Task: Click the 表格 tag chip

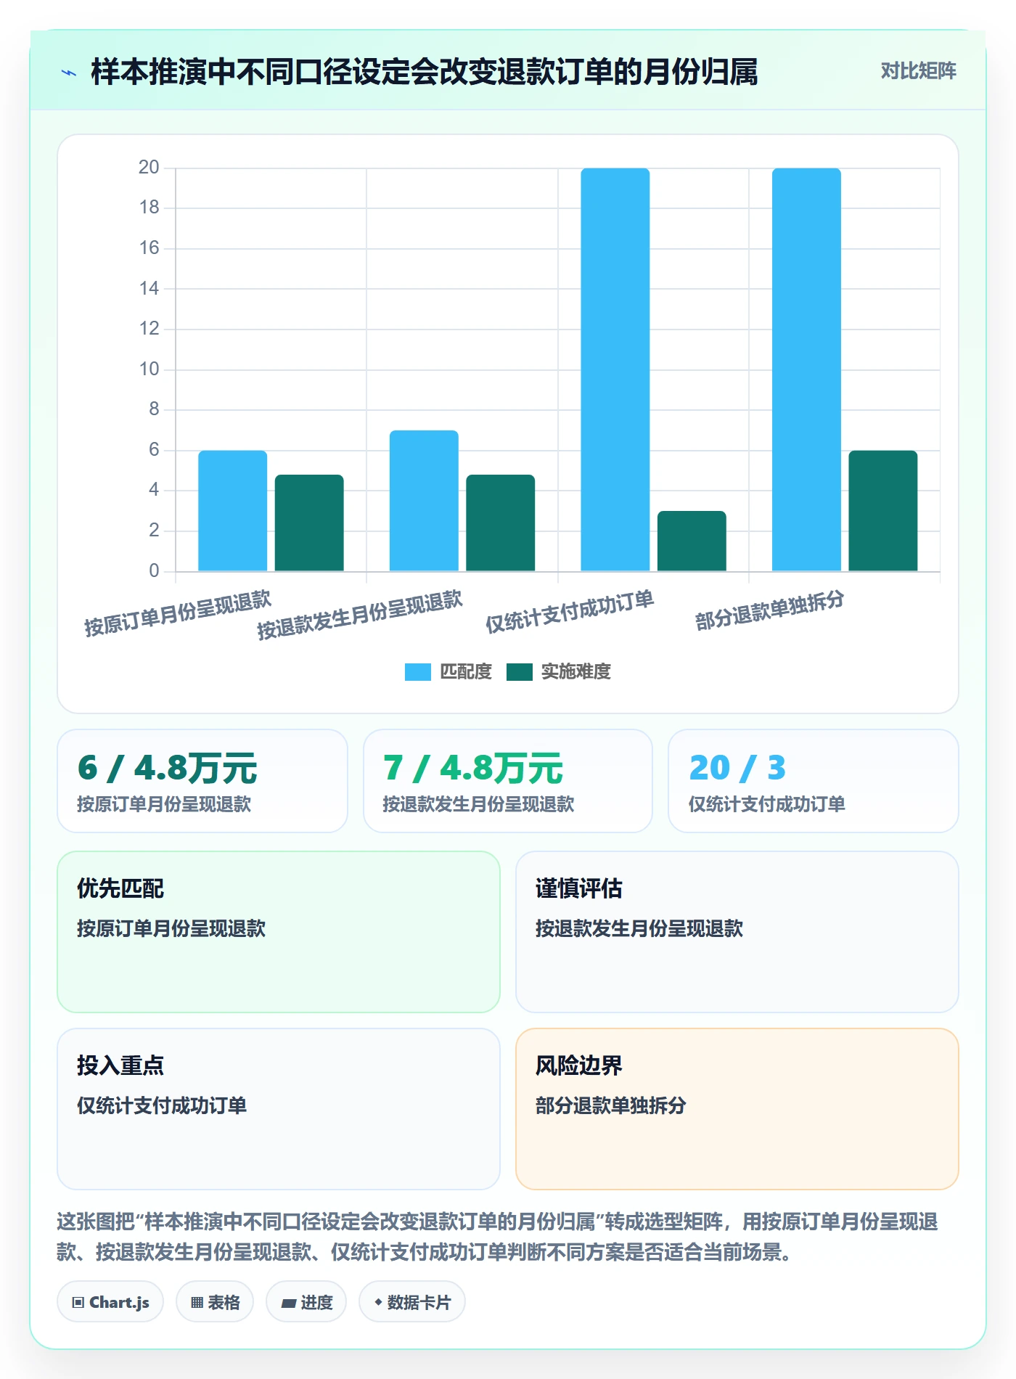Action: coord(215,1302)
